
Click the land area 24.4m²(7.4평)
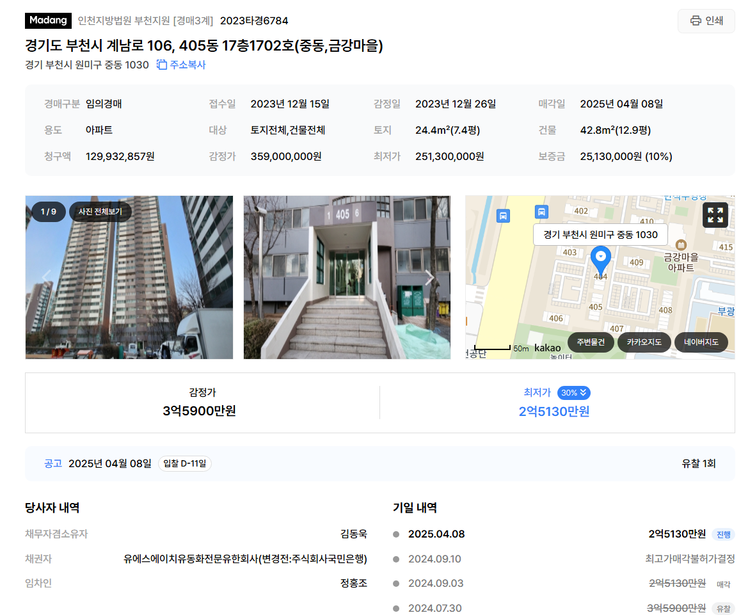click(x=447, y=130)
